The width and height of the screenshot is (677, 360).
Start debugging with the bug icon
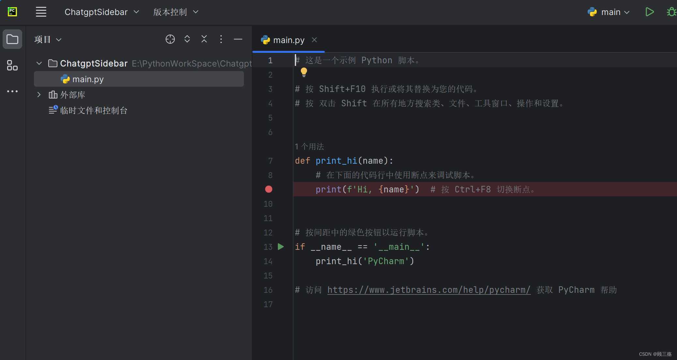pyautogui.click(x=671, y=12)
